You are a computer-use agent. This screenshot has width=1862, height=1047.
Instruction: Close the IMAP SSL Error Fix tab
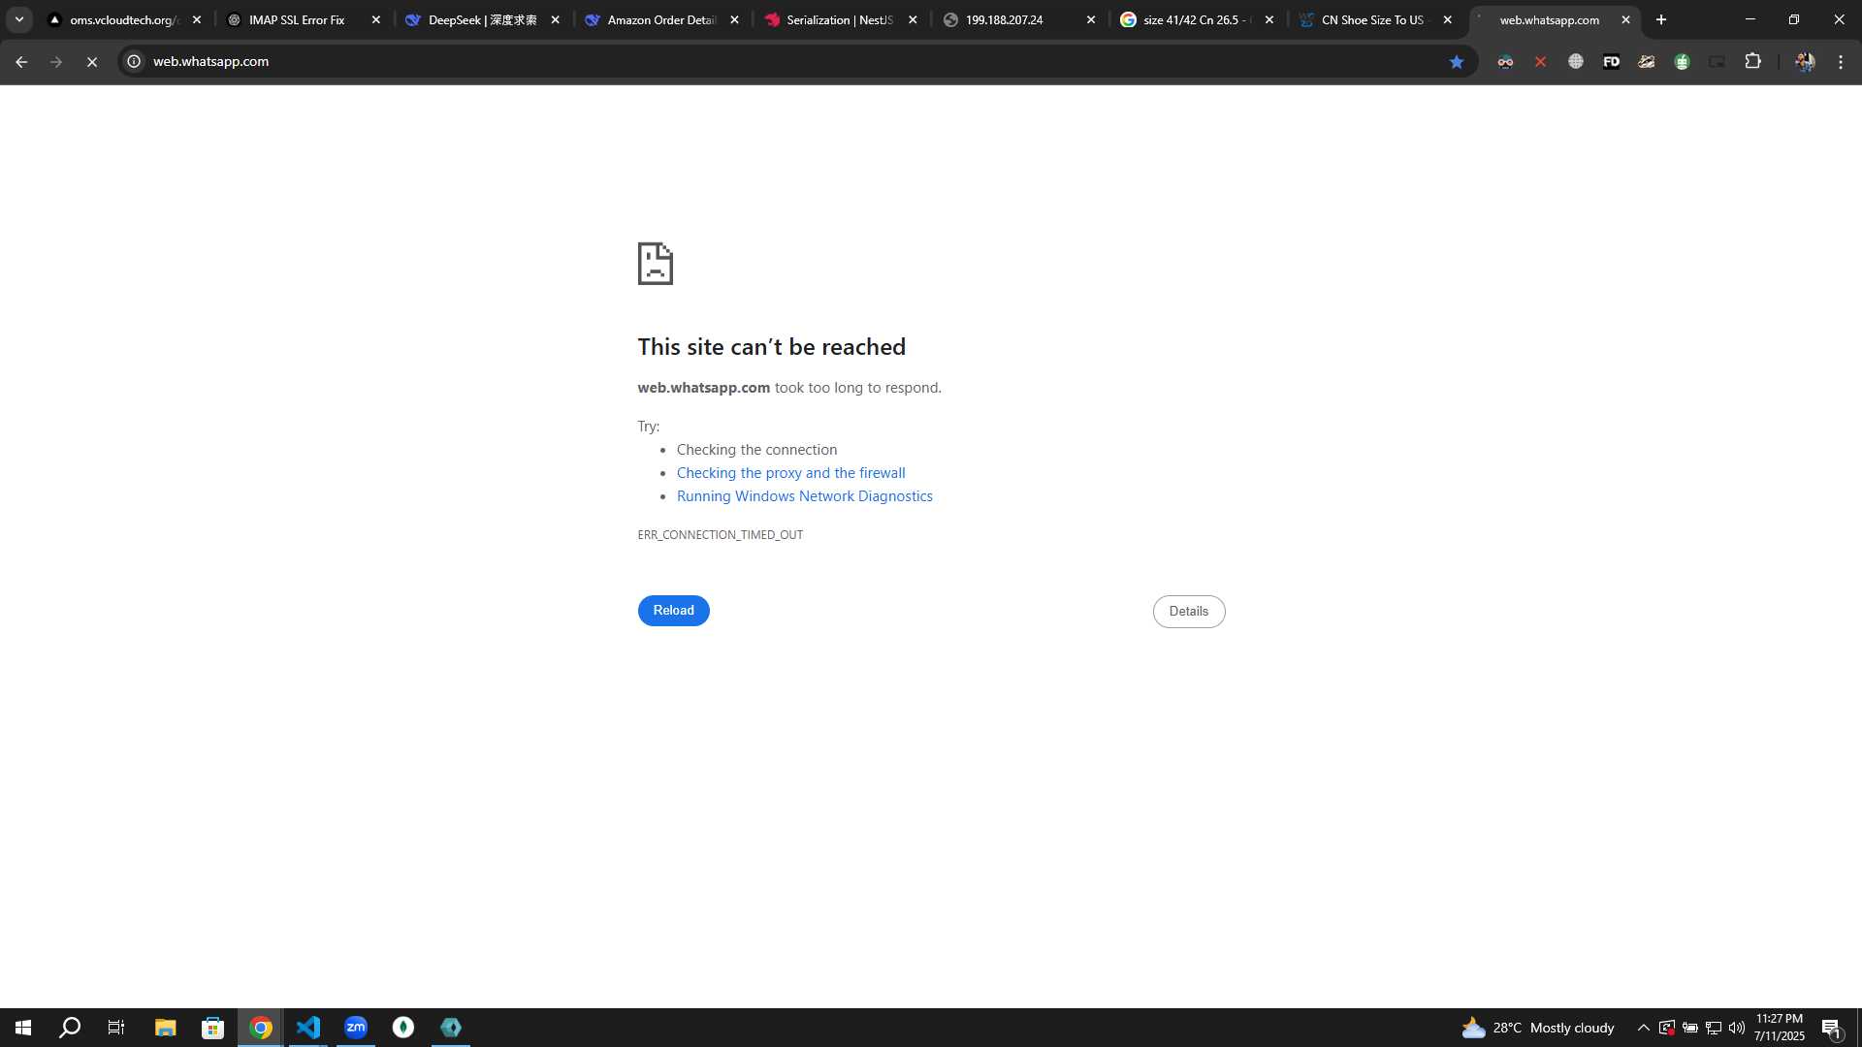pyautogui.click(x=376, y=19)
